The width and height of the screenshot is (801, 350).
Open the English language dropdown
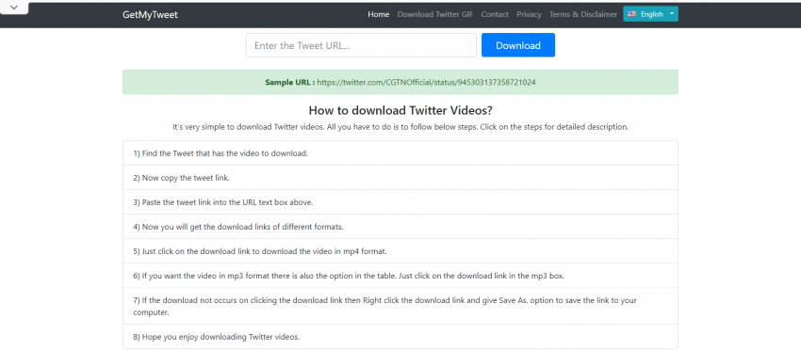(x=650, y=14)
